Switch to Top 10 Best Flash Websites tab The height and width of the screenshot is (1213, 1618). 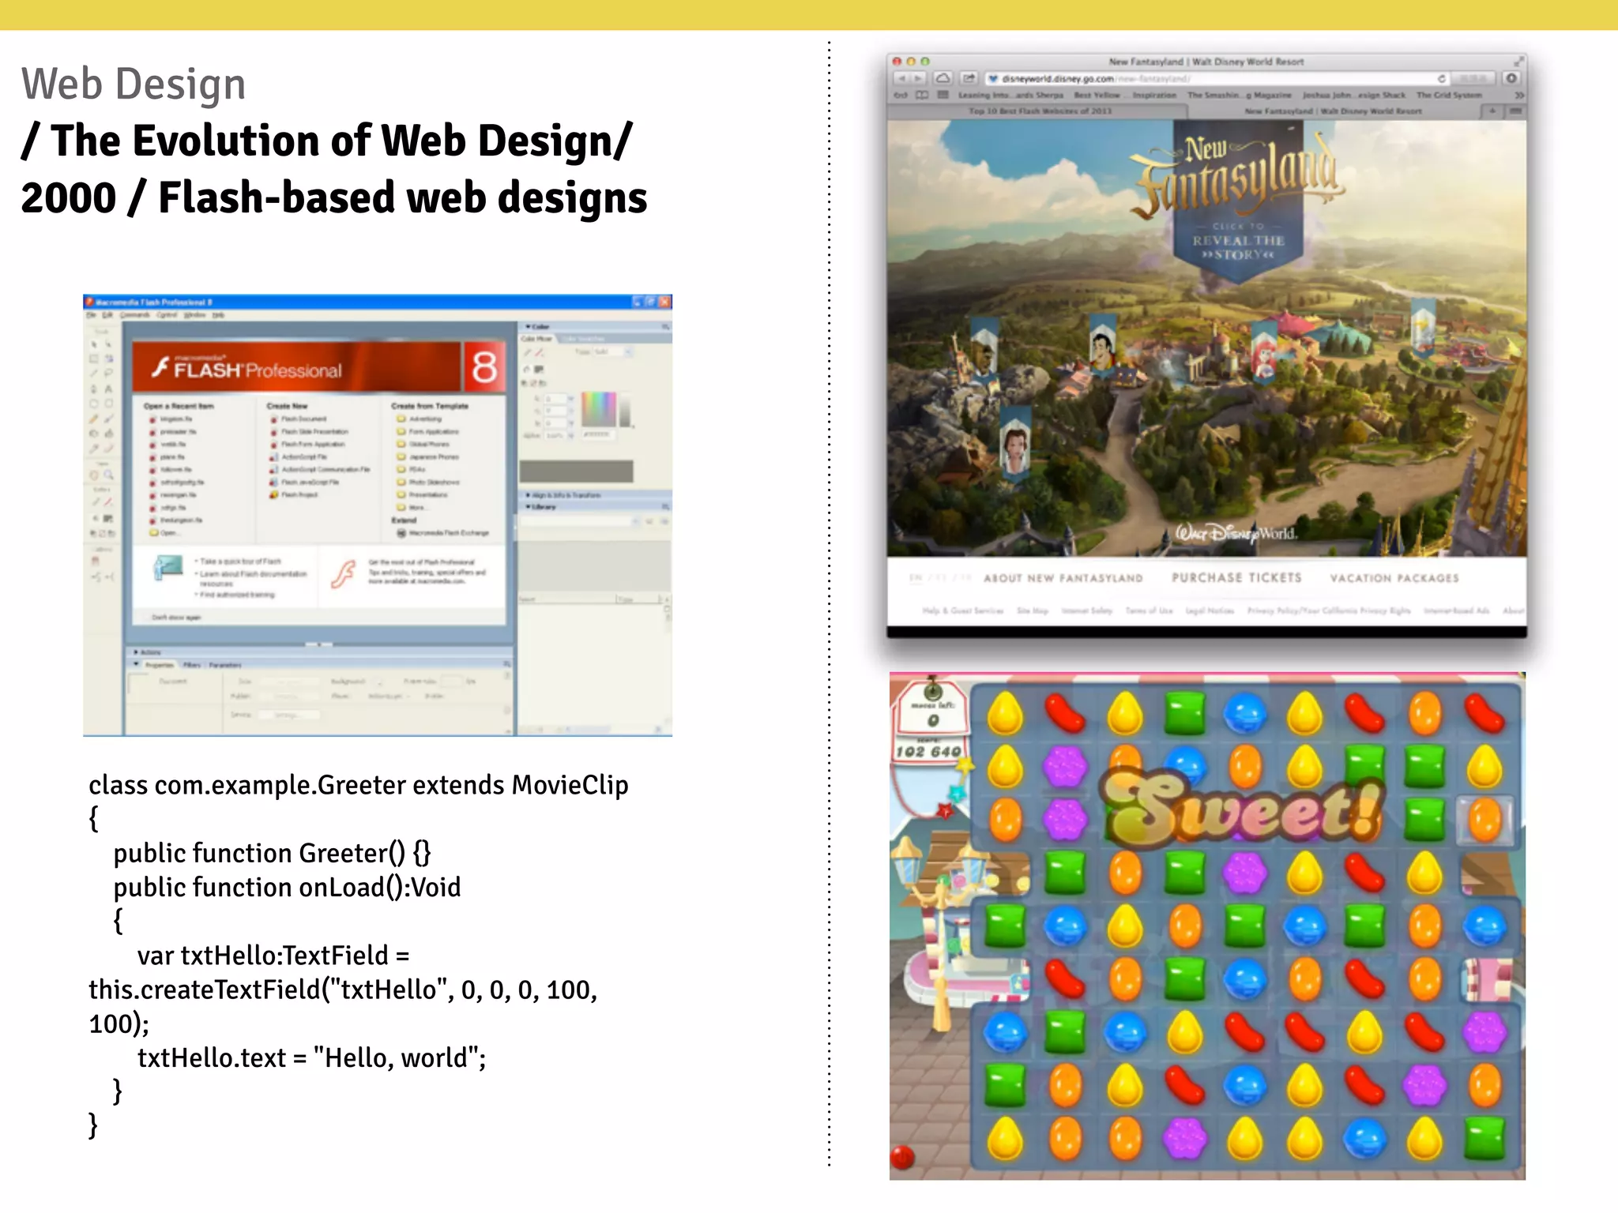click(x=1040, y=111)
